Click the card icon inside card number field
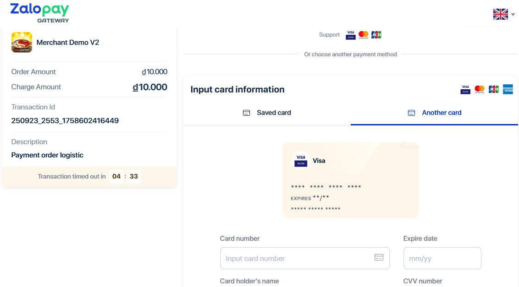The width and height of the screenshot is (519, 287). (379, 257)
